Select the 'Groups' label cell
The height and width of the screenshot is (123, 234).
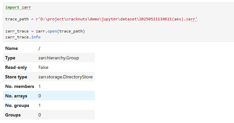[13, 115]
